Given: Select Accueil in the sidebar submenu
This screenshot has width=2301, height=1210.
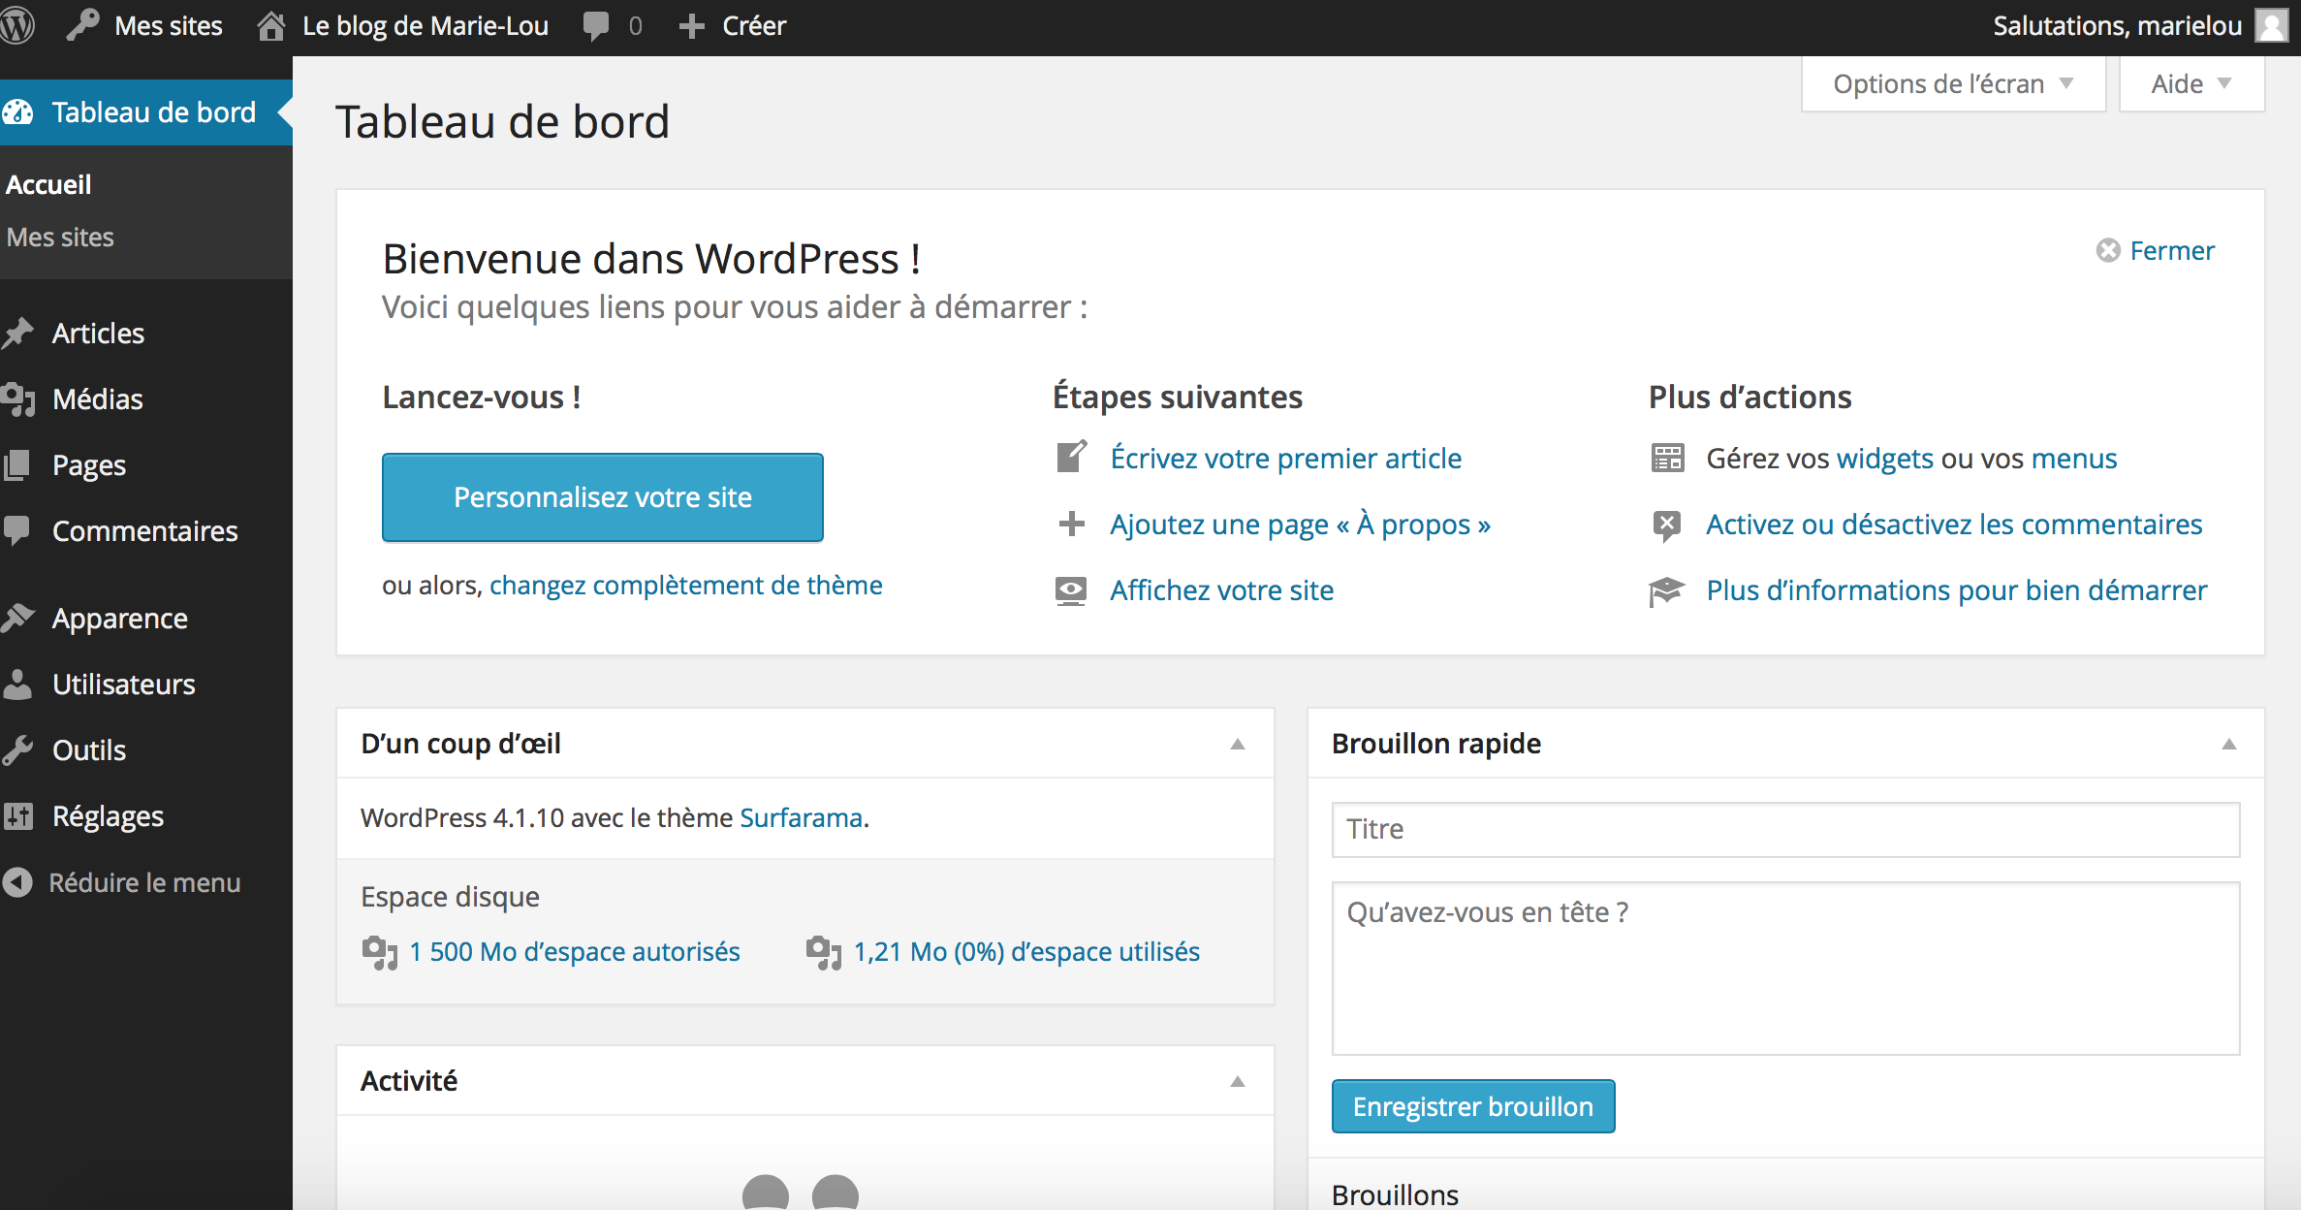Looking at the screenshot, I should tap(48, 184).
